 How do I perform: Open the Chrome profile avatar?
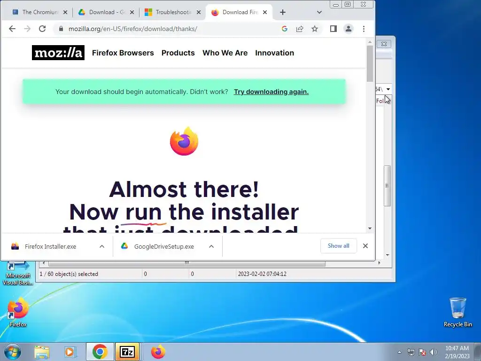tap(349, 29)
